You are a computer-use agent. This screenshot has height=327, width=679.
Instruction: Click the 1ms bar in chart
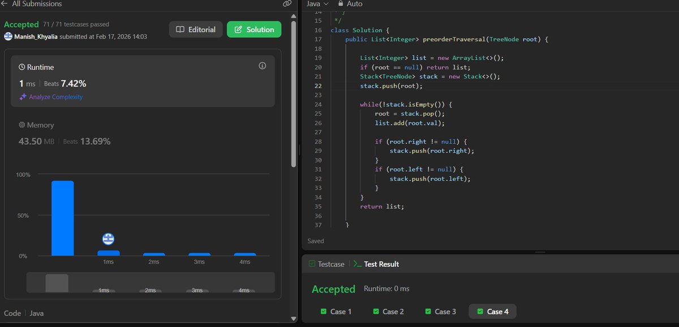click(x=109, y=253)
